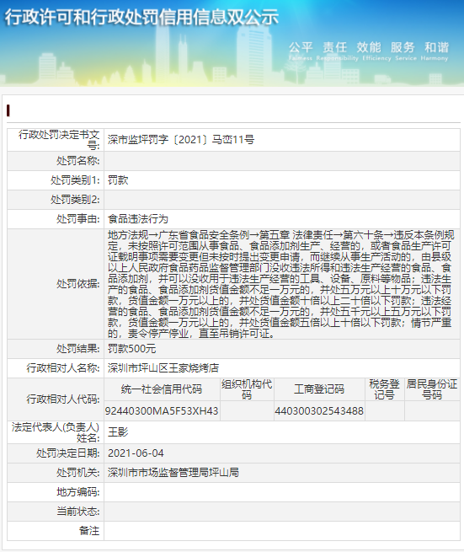Viewport: 464px width, 552px height.
Task: Click the slogan text 公平 责任 效能 服务 和谐
Action: (x=369, y=47)
